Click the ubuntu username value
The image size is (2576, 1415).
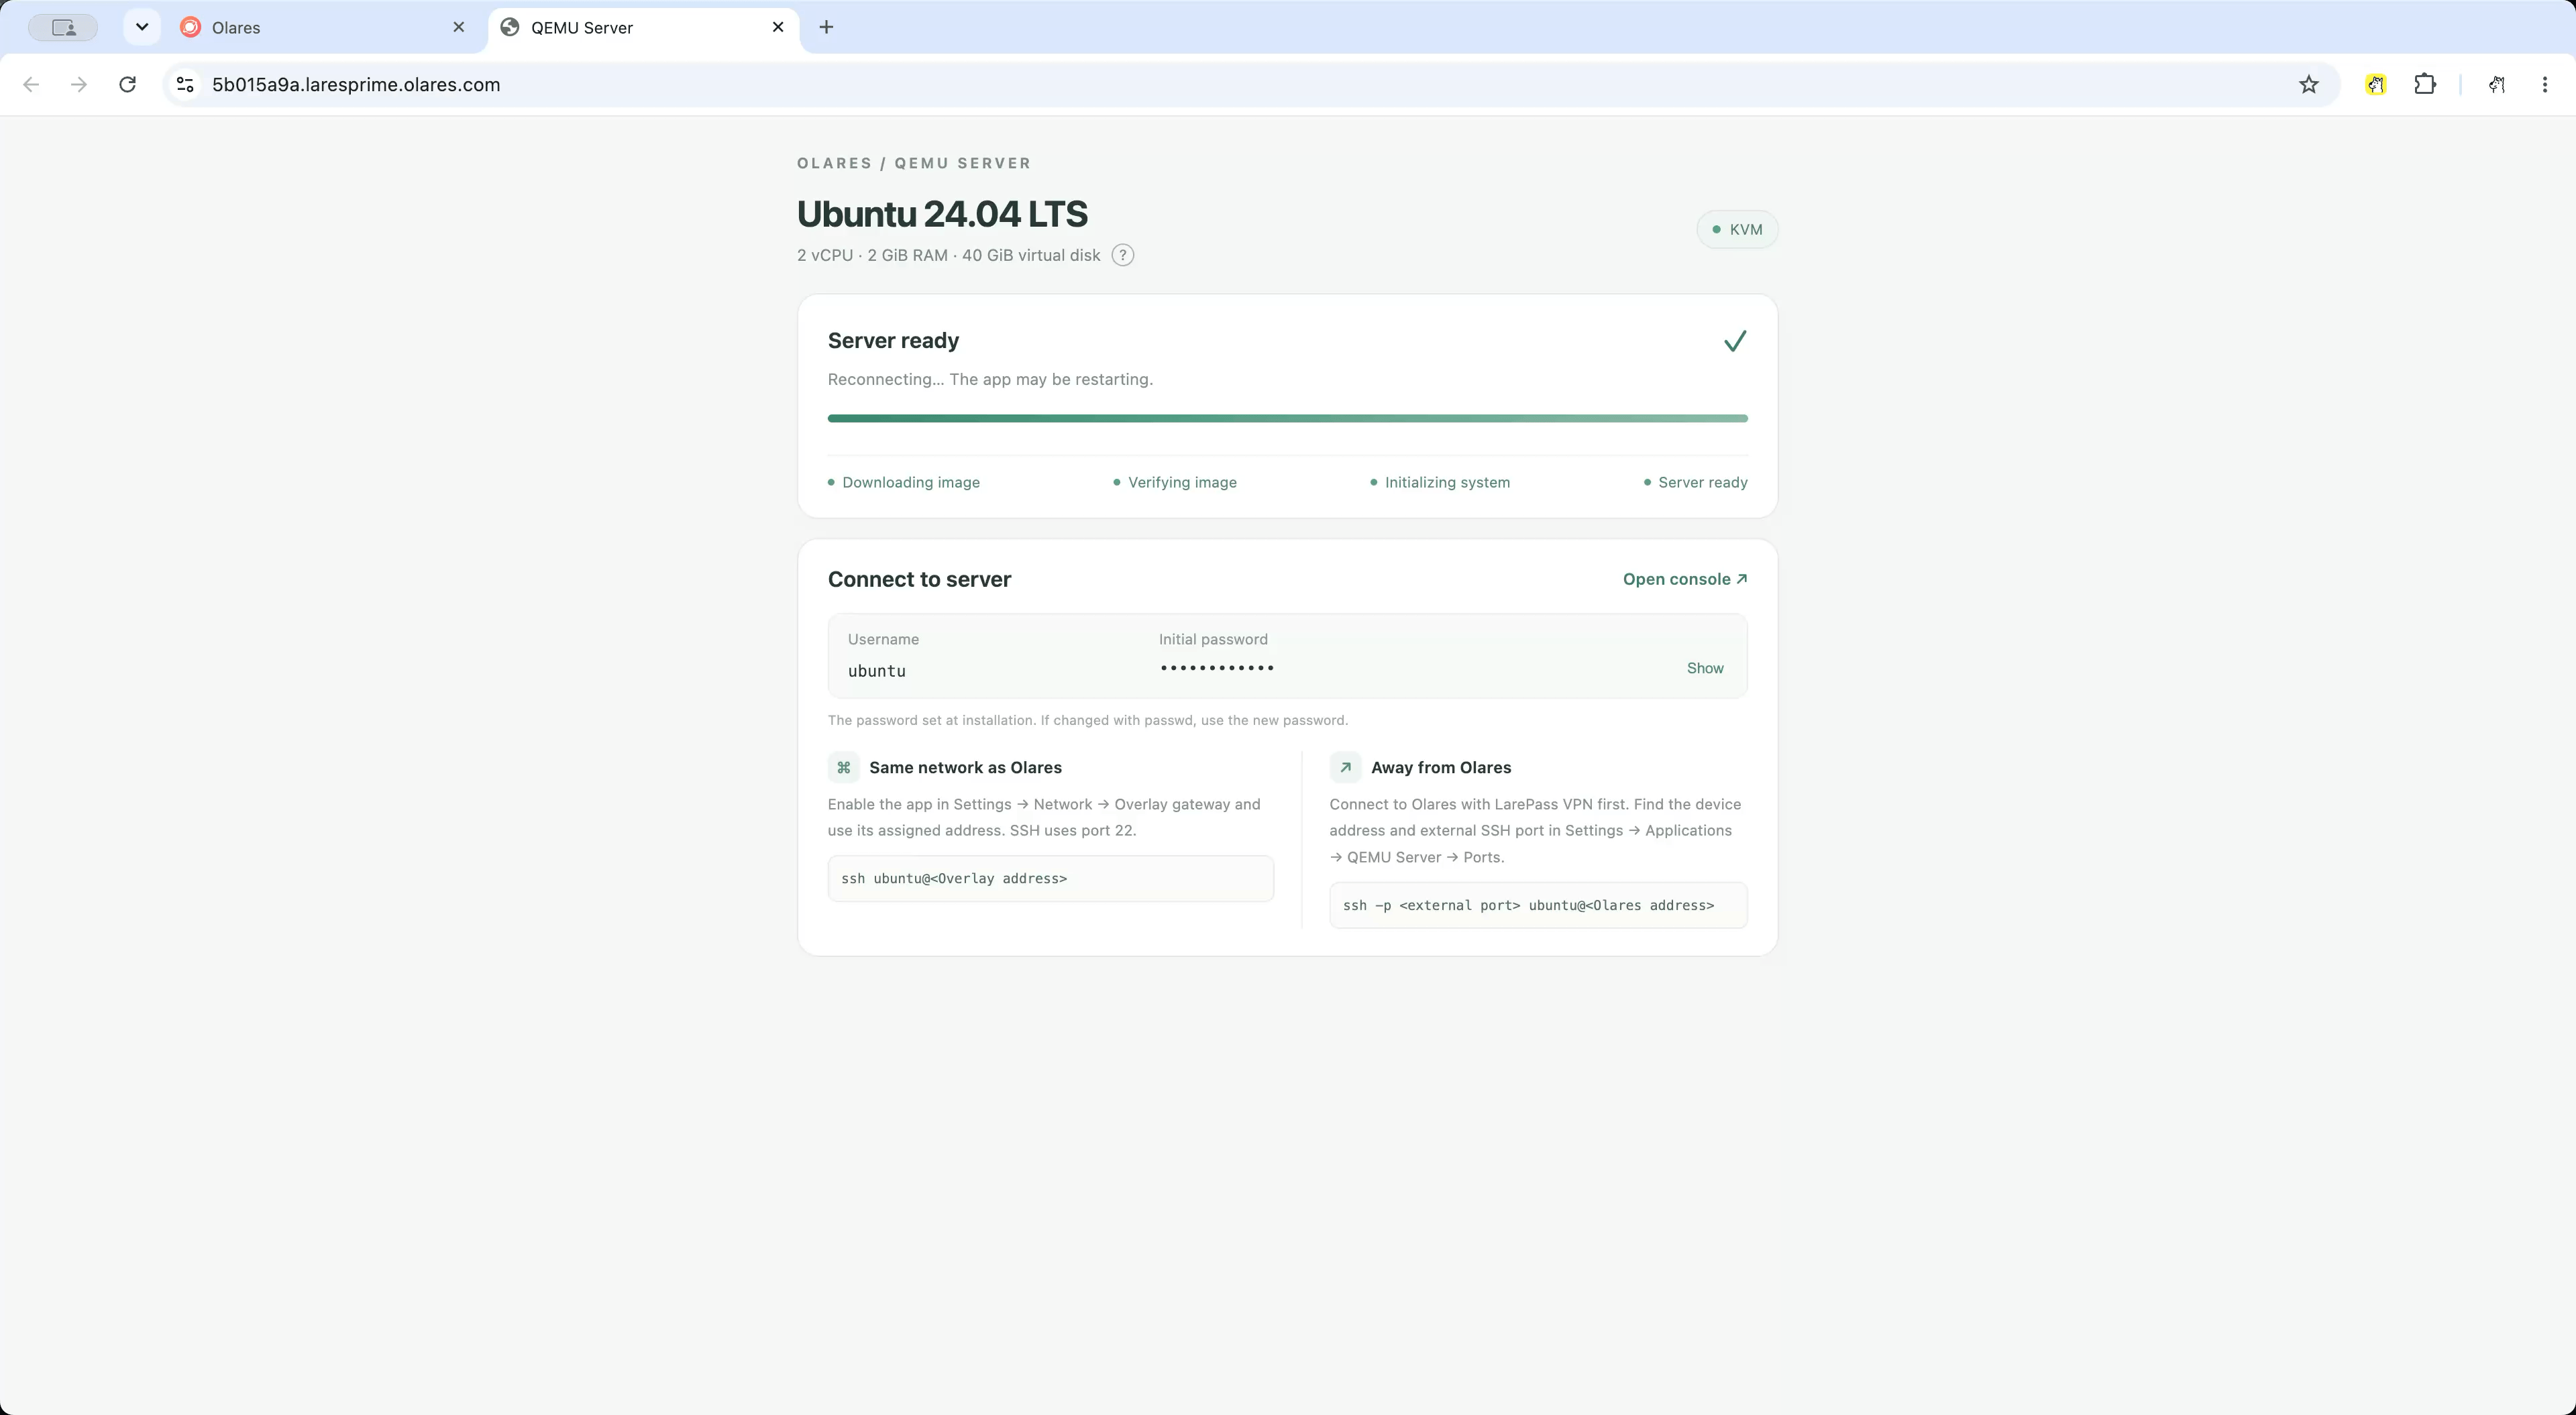tap(877, 671)
